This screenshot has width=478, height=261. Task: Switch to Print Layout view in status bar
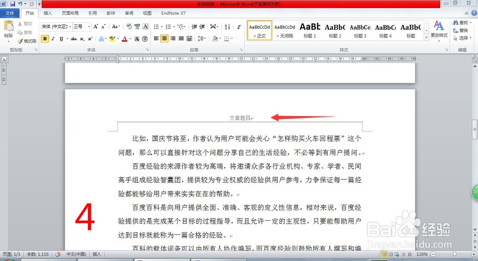[384, 254]
